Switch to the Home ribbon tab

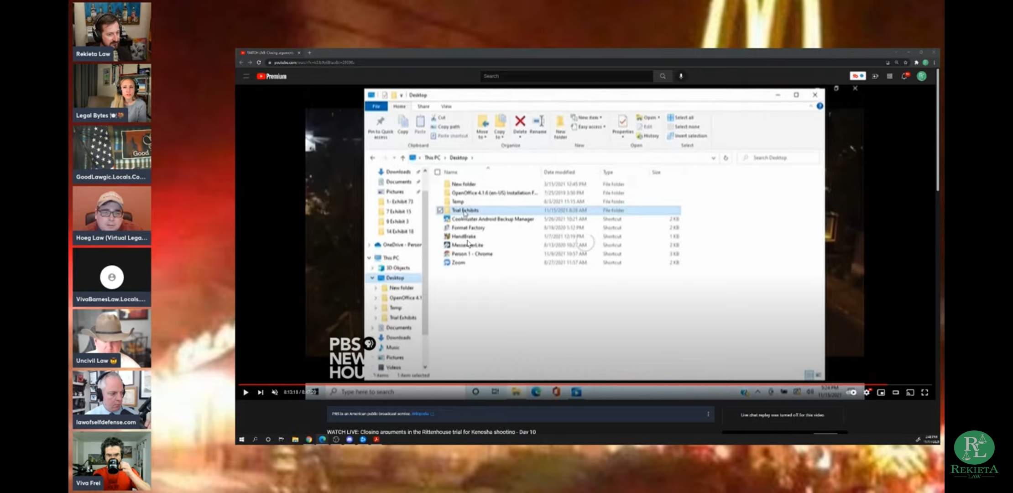[x=399, y=106]
